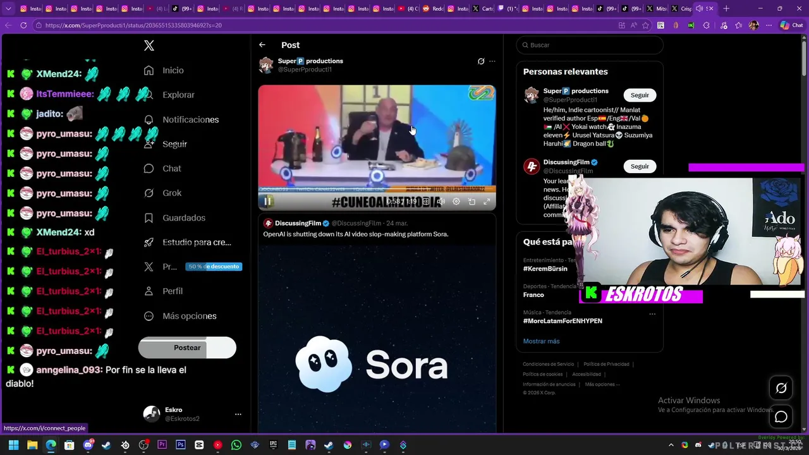Screen dimensions: 809x455
Task: Open Más opciones in sidebar
Action: [180, 316]
